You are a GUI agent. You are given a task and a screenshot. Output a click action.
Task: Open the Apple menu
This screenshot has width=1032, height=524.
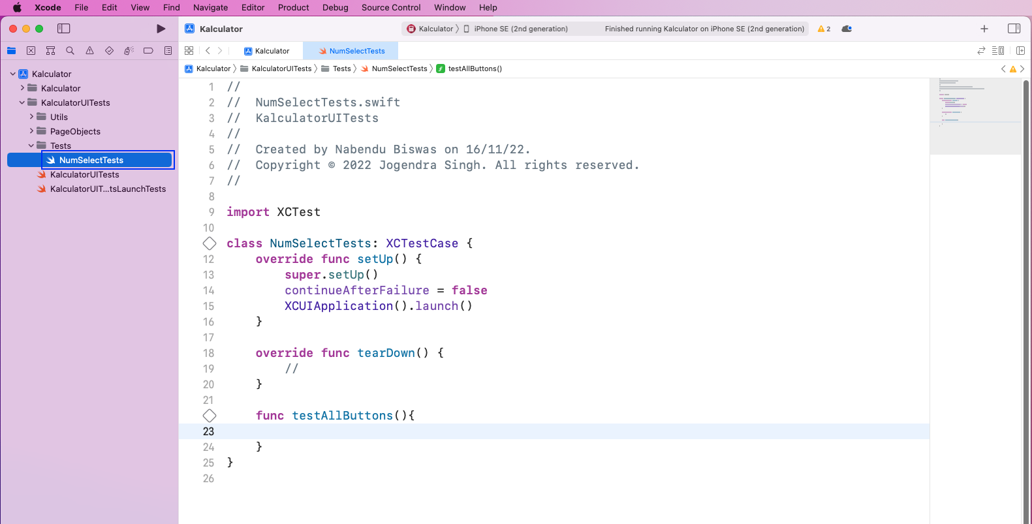point(18,8)
